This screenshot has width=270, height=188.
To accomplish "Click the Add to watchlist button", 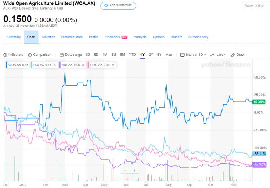I will [118, 6].
